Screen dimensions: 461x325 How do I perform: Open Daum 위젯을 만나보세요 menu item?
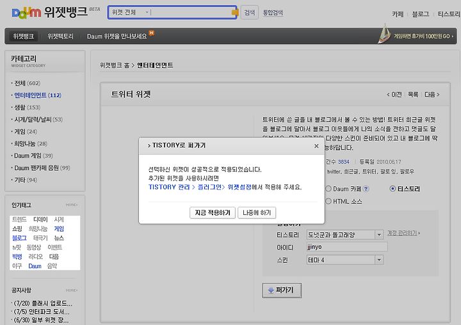point(117,36)
